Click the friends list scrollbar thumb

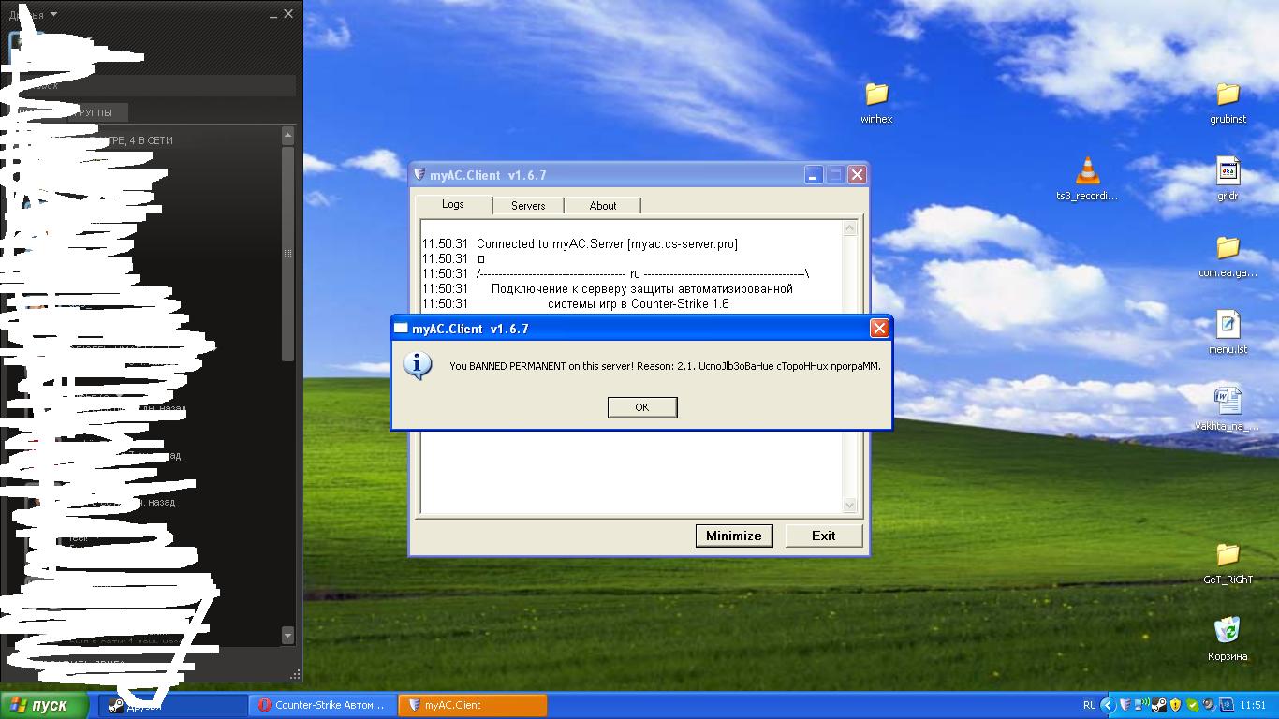(x=287, y=253)
